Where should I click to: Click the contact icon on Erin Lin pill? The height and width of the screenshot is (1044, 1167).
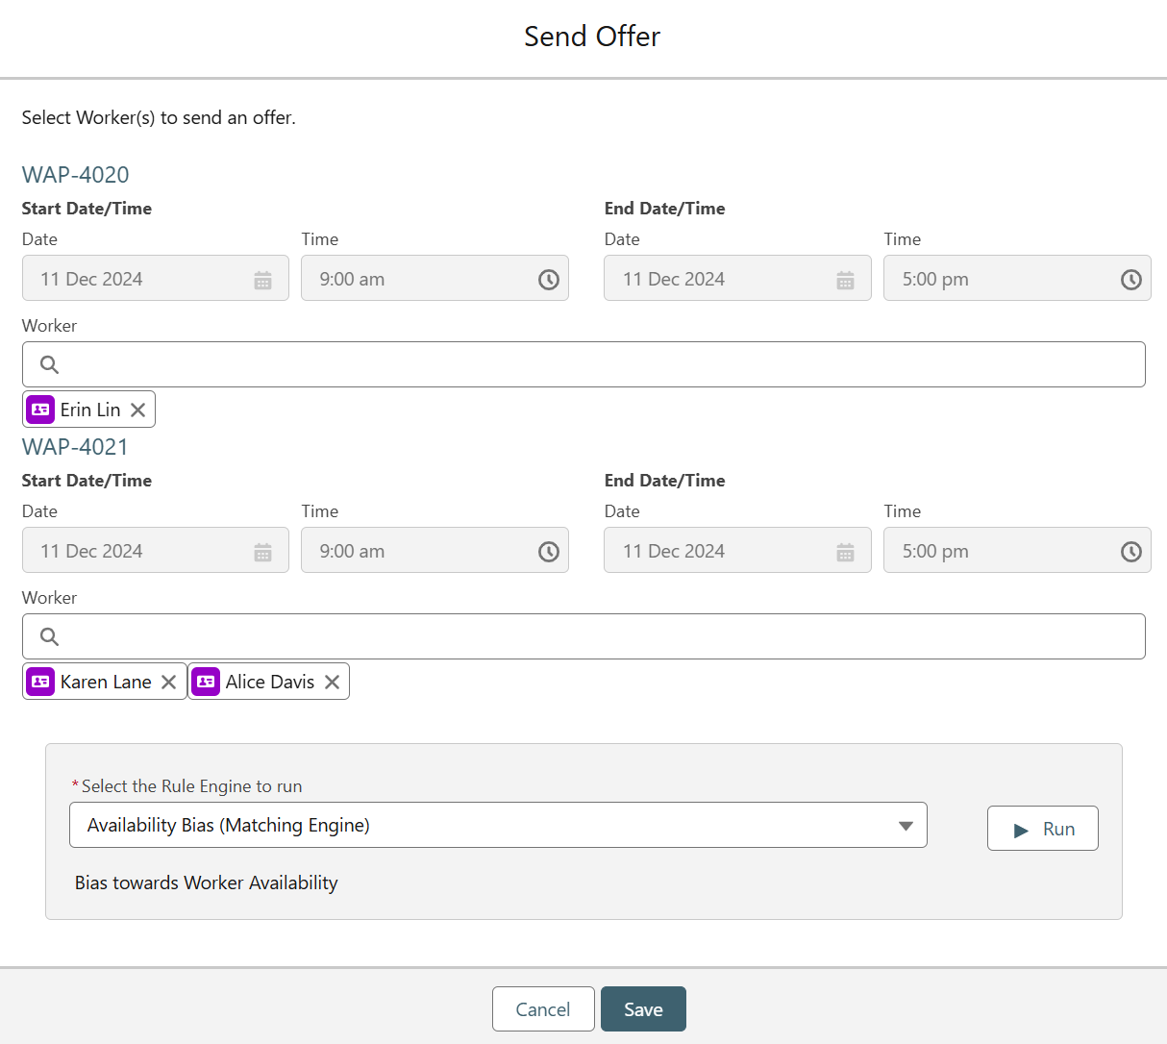39,409
